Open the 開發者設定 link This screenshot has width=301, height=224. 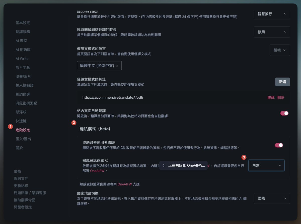23,207
